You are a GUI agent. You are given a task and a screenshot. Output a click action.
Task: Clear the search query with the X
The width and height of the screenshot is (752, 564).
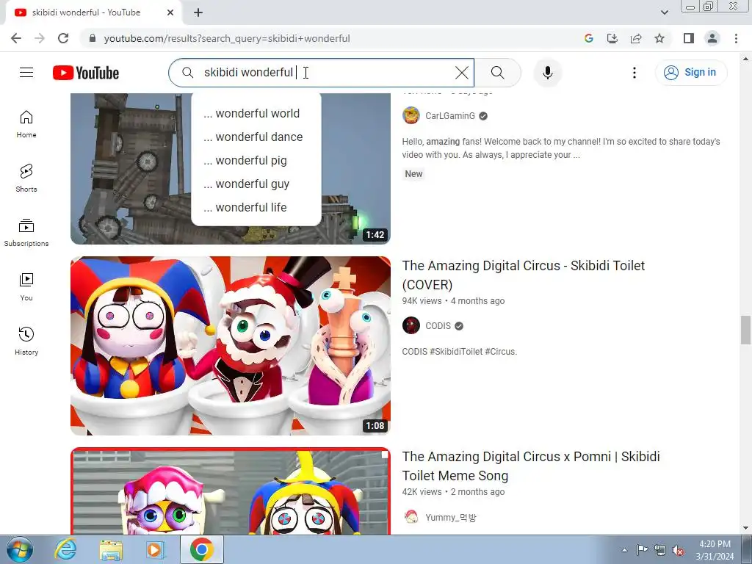(x=462, y=73)
